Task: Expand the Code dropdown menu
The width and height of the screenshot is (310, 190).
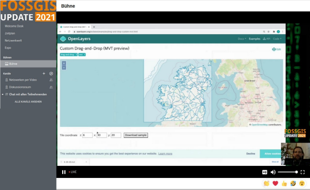Action: 277,39
